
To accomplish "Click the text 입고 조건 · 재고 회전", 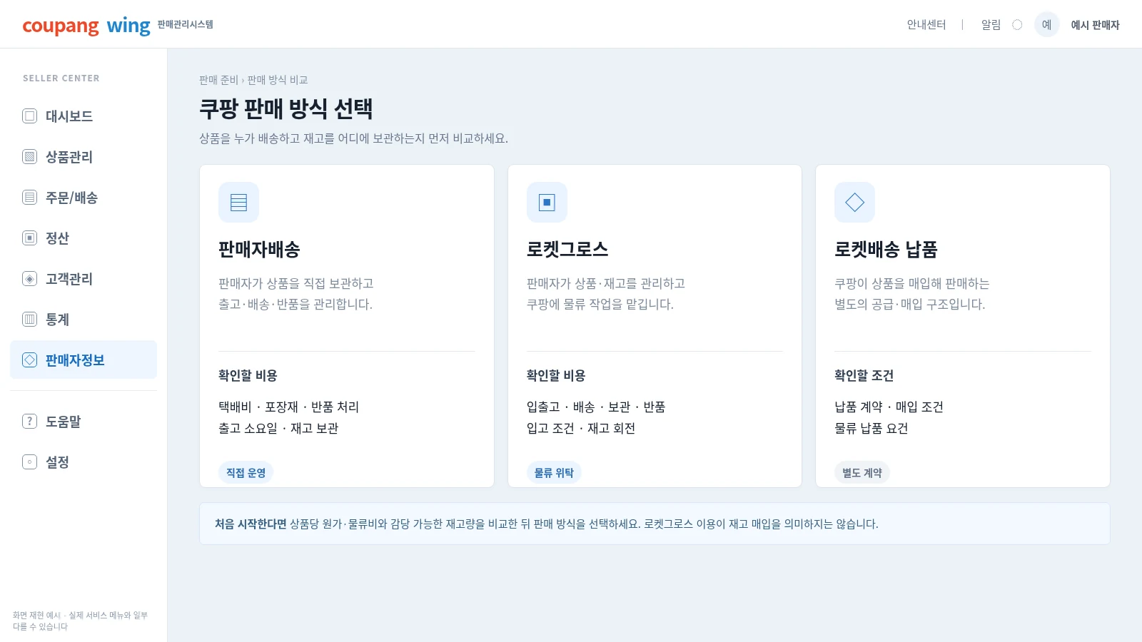I will coord(581,428).
